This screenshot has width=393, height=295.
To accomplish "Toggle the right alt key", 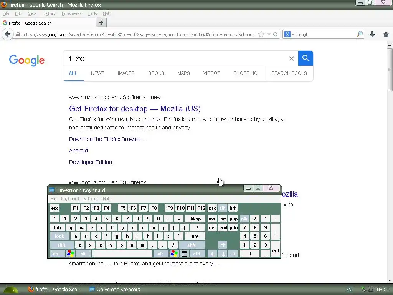I will pos(160,254).
